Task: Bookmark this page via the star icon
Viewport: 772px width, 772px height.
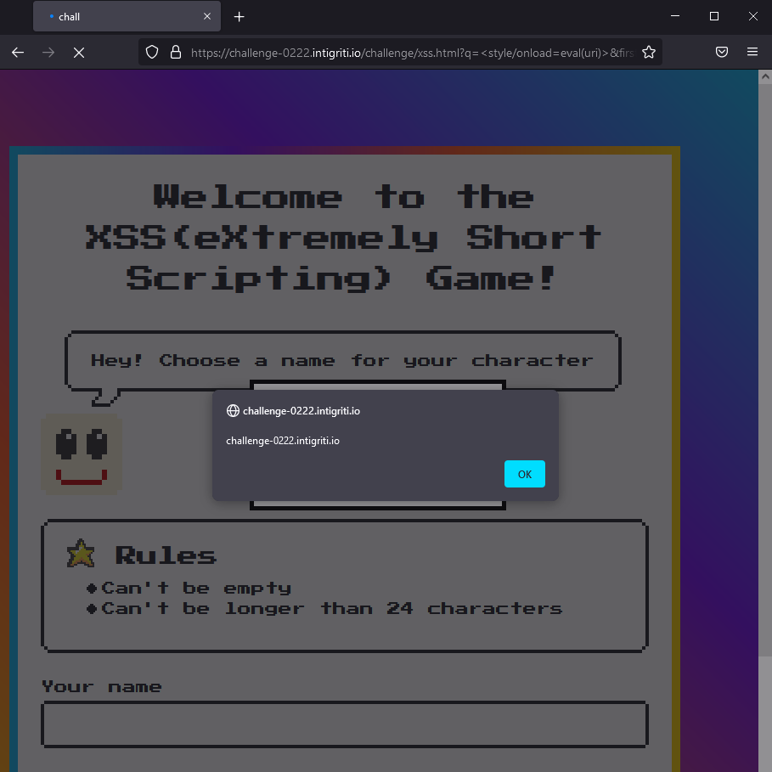Action: (649, 52)
